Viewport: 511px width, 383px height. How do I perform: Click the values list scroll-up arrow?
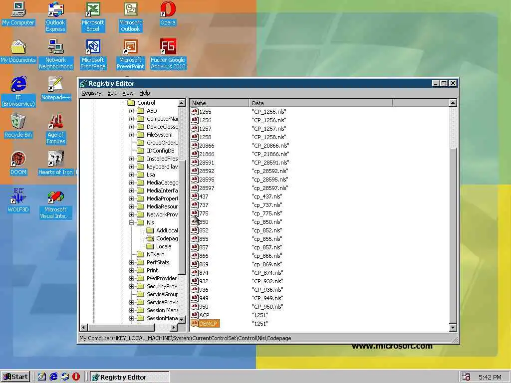pyautogui.click(x=453, y=103)
